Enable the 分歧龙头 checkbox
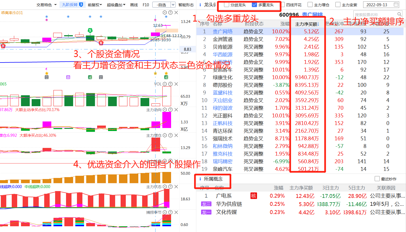 pyautogui.click(x=226, y=5)
